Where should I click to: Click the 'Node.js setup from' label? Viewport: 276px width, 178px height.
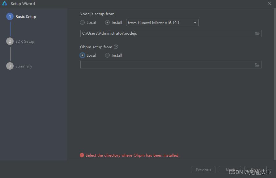click(x=97, y=14)
